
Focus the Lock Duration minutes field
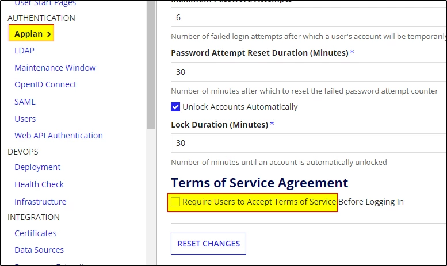309,143
